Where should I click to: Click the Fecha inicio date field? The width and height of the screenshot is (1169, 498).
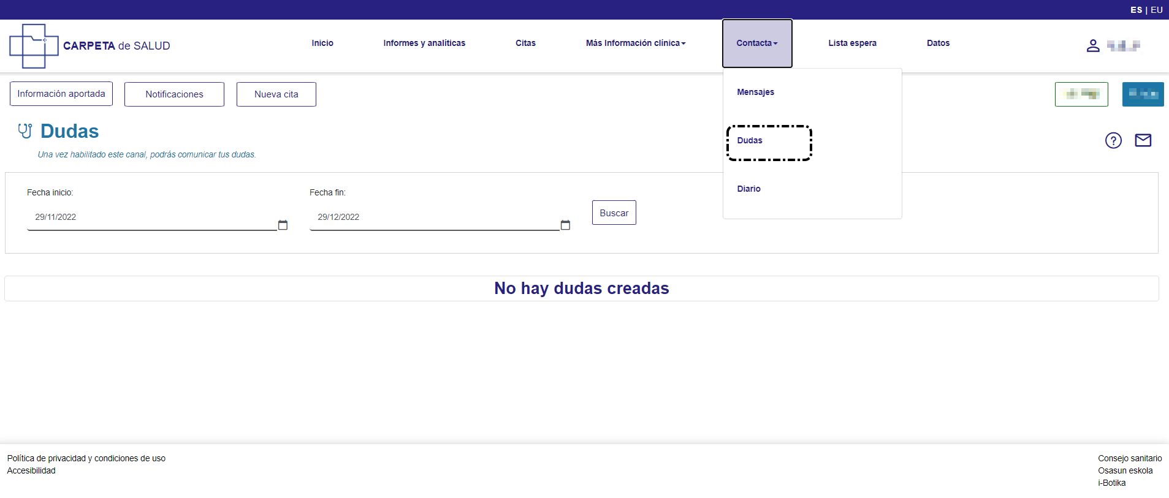[152, 217]
